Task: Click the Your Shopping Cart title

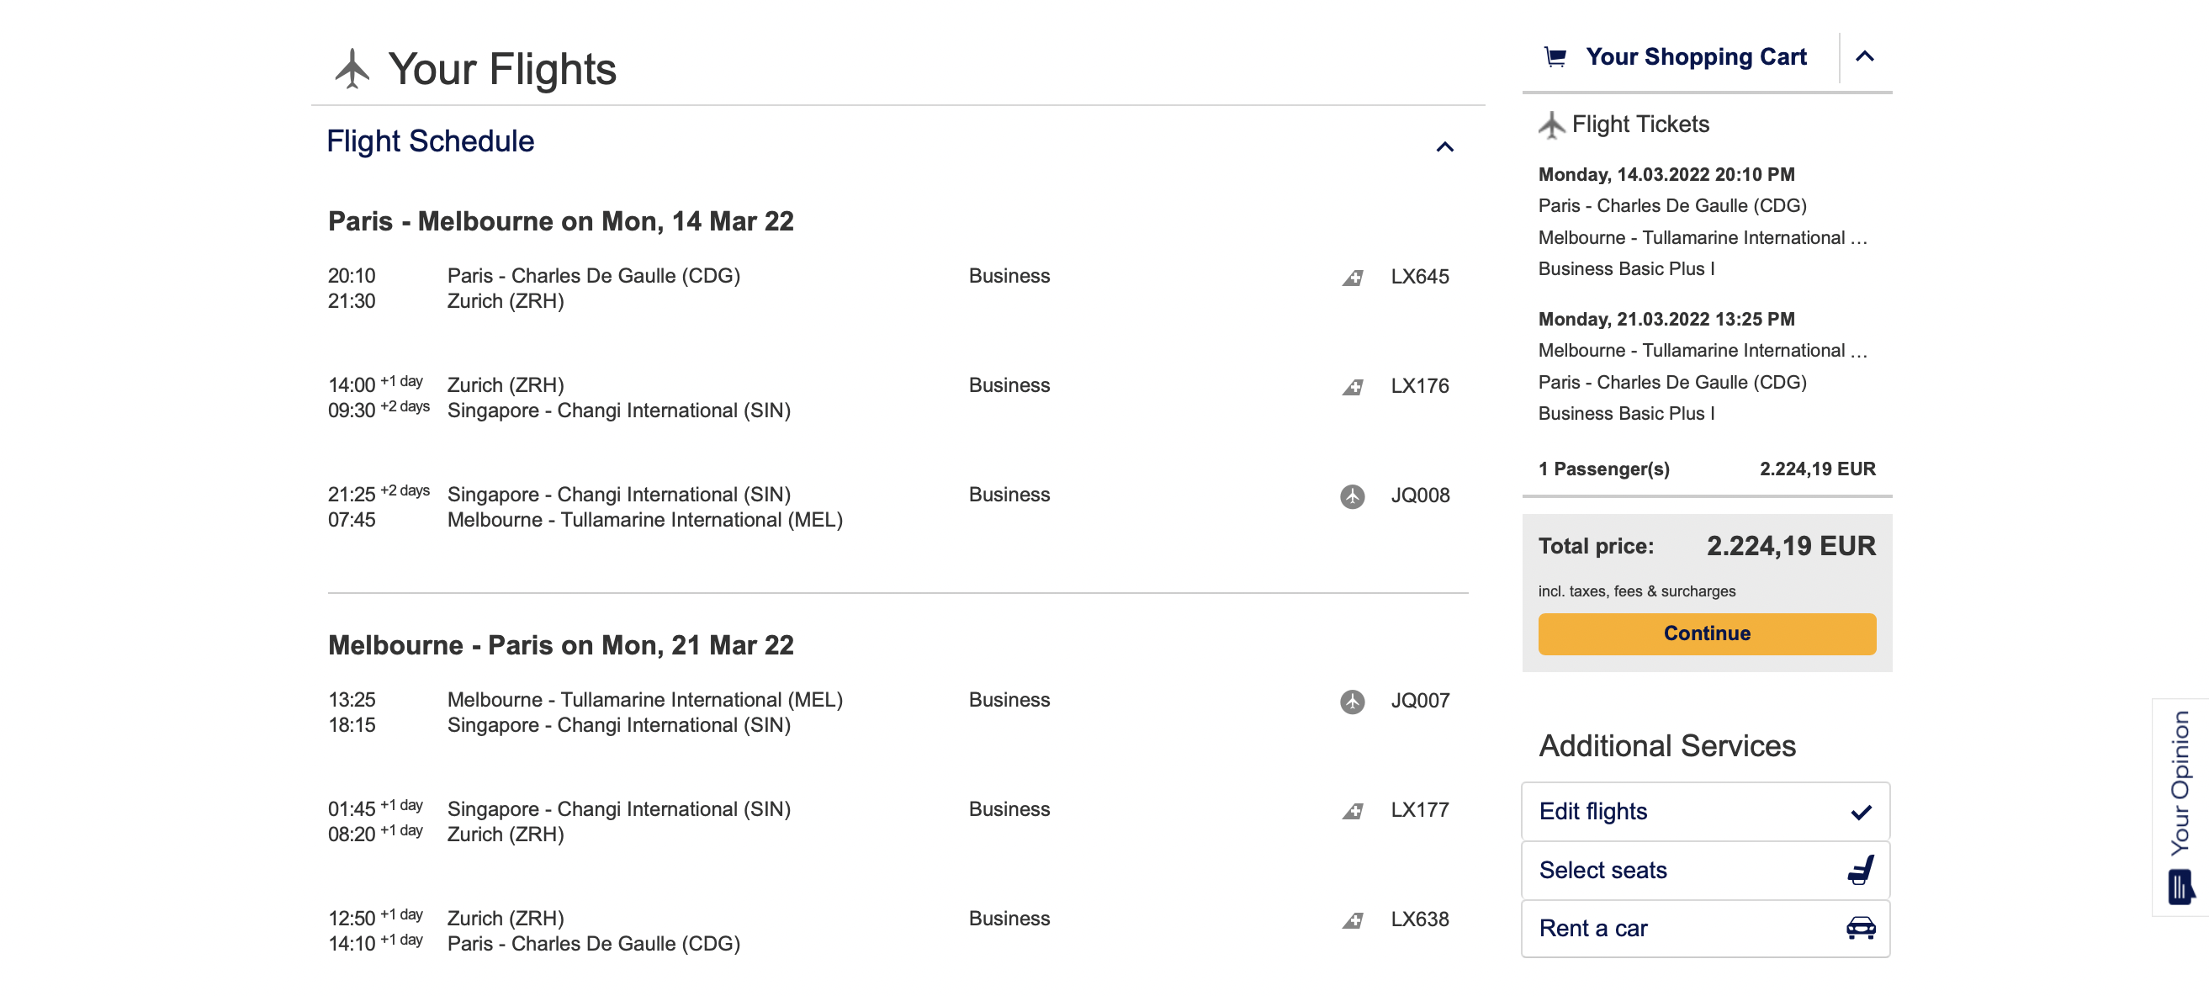Action: 1695,56
